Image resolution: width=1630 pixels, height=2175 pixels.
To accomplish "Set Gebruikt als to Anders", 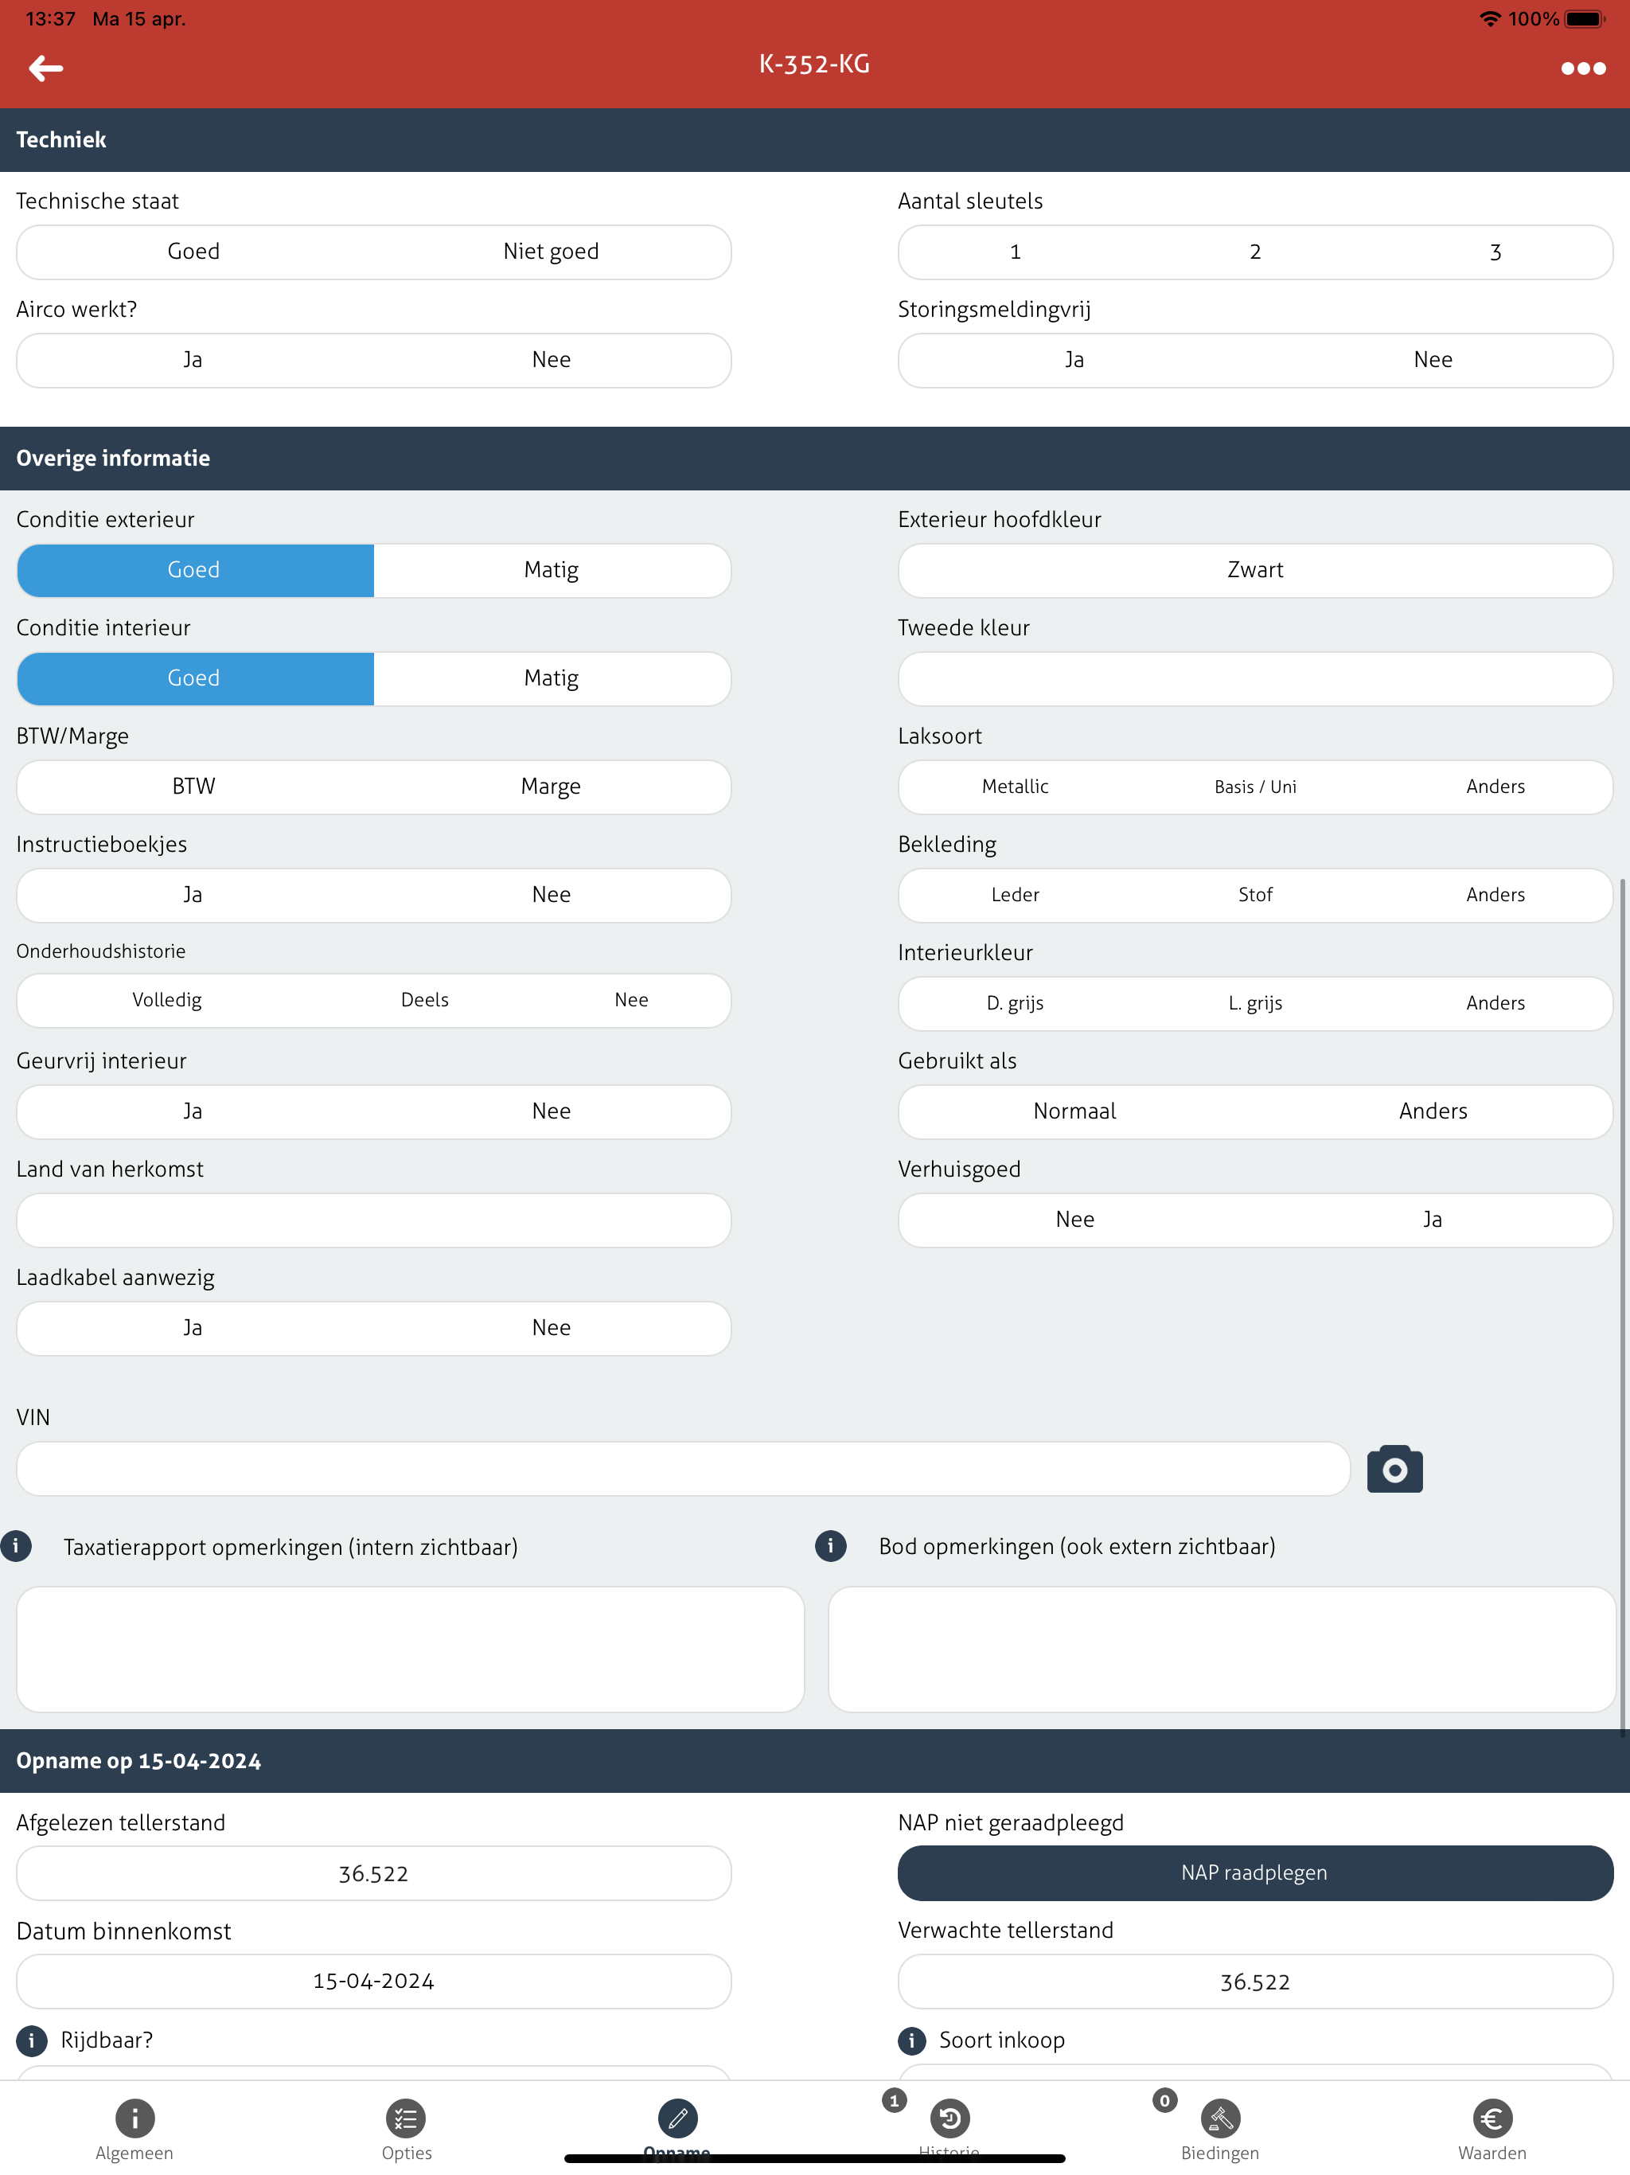I will (x=1433, y=1111).
